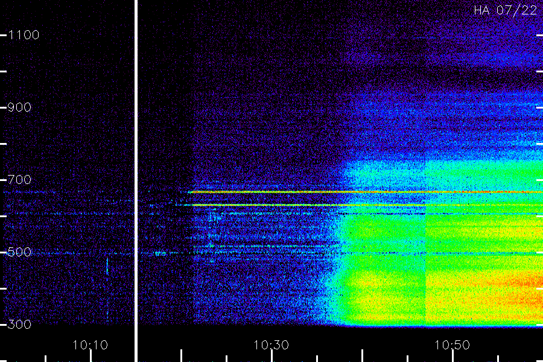Click the vertical white data-gap line
Image resolution: width=543 pixels, height=362 pixels.
[x=136, y=181]
